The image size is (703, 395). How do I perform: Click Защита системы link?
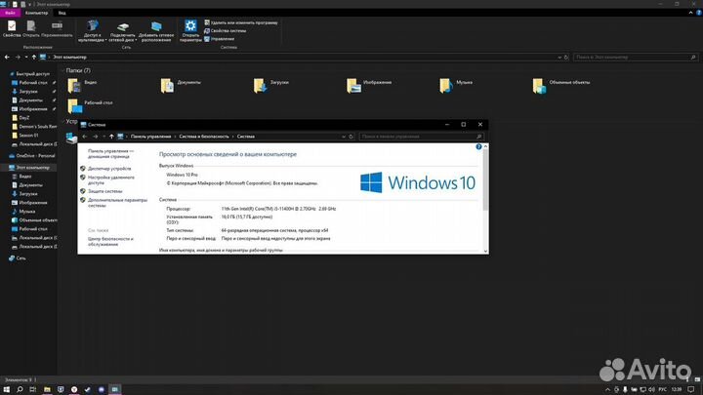click(105, 191)
